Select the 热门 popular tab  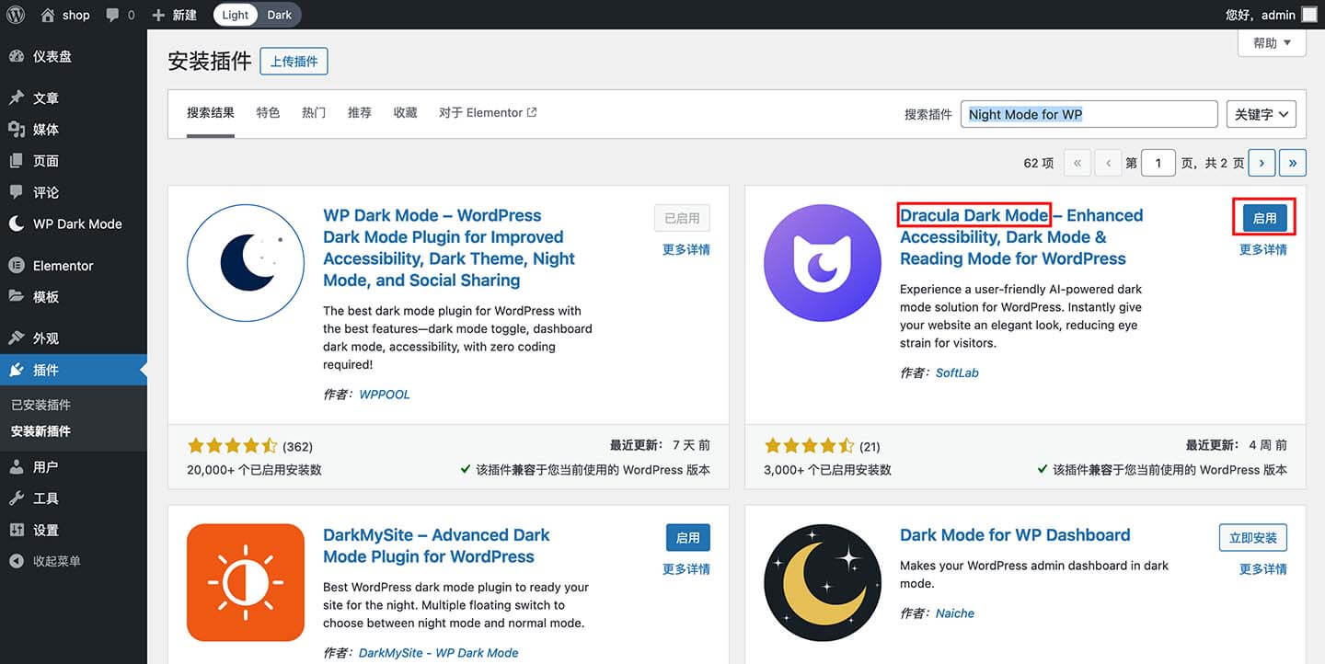[314, 113]
